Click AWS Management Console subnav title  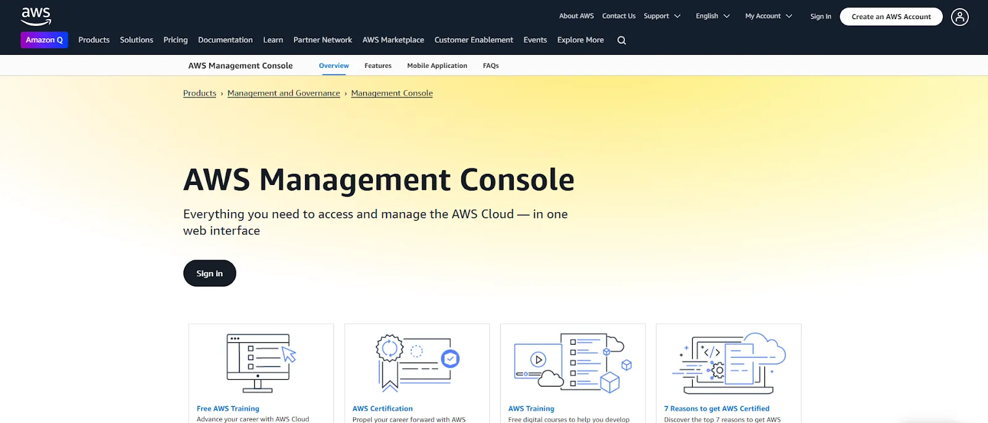pos(240,65)
